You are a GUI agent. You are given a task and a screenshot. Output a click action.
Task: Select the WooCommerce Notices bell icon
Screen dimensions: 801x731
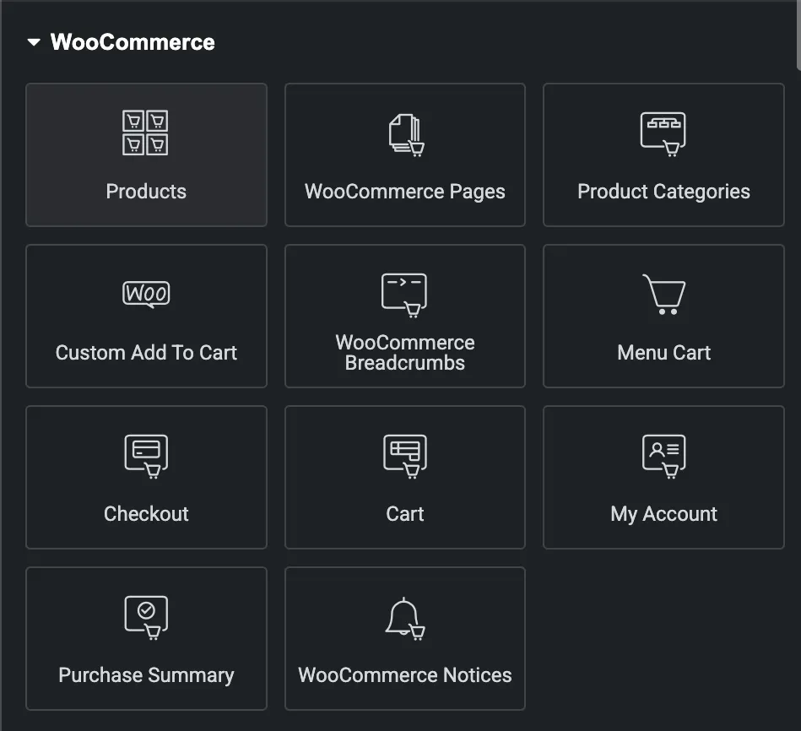point(404,616)
